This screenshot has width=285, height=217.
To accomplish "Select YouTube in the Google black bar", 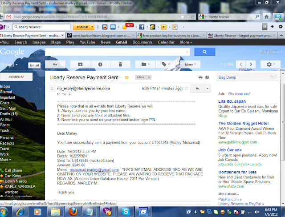I will pos(87,42).
